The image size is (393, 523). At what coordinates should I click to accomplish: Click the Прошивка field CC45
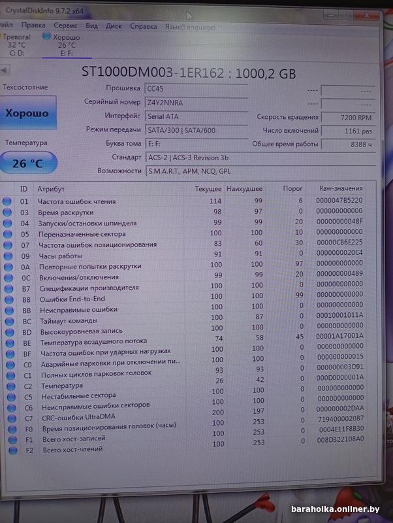(x=196, y=89)
